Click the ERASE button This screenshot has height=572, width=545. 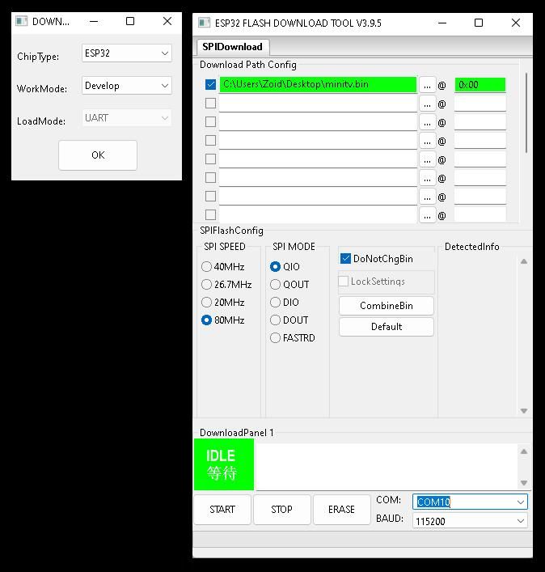click(x=341, y=509)
